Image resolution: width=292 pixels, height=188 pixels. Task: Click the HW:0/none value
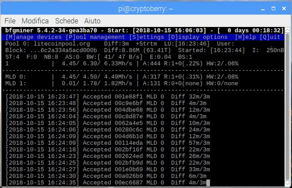(222, 84)
